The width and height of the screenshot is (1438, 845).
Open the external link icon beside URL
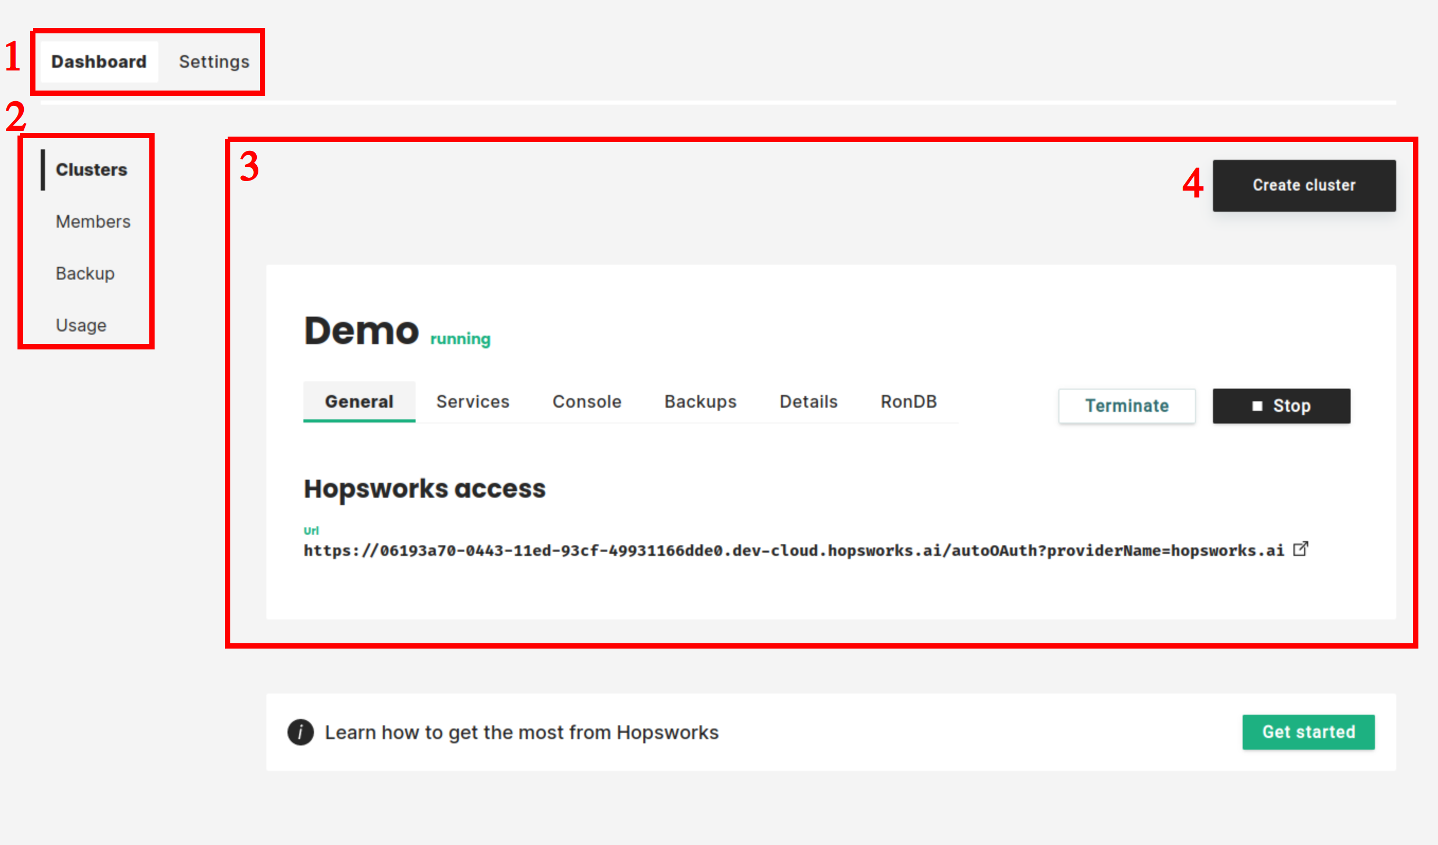pyautogui.click(x=1300, y=549)
